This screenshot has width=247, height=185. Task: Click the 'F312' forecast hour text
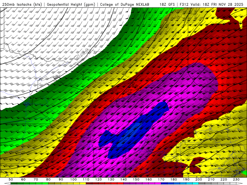pyautogui.click(x=184, y=4)
